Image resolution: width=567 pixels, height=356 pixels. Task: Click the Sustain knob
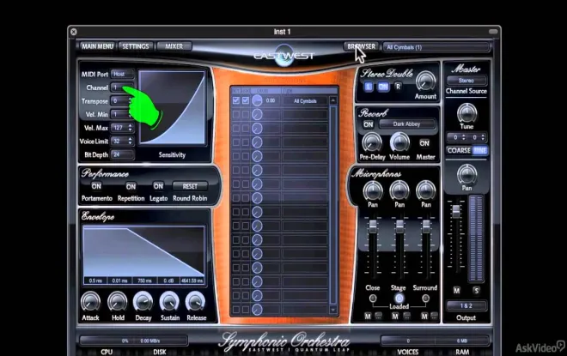169,302
